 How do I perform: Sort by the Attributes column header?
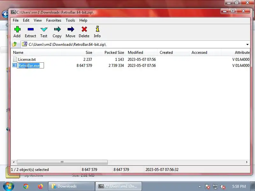(x=236, y=53)
